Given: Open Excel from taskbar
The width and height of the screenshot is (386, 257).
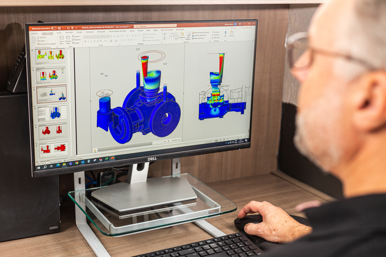Looking at the screenshot, I should [x=107, y=159].
